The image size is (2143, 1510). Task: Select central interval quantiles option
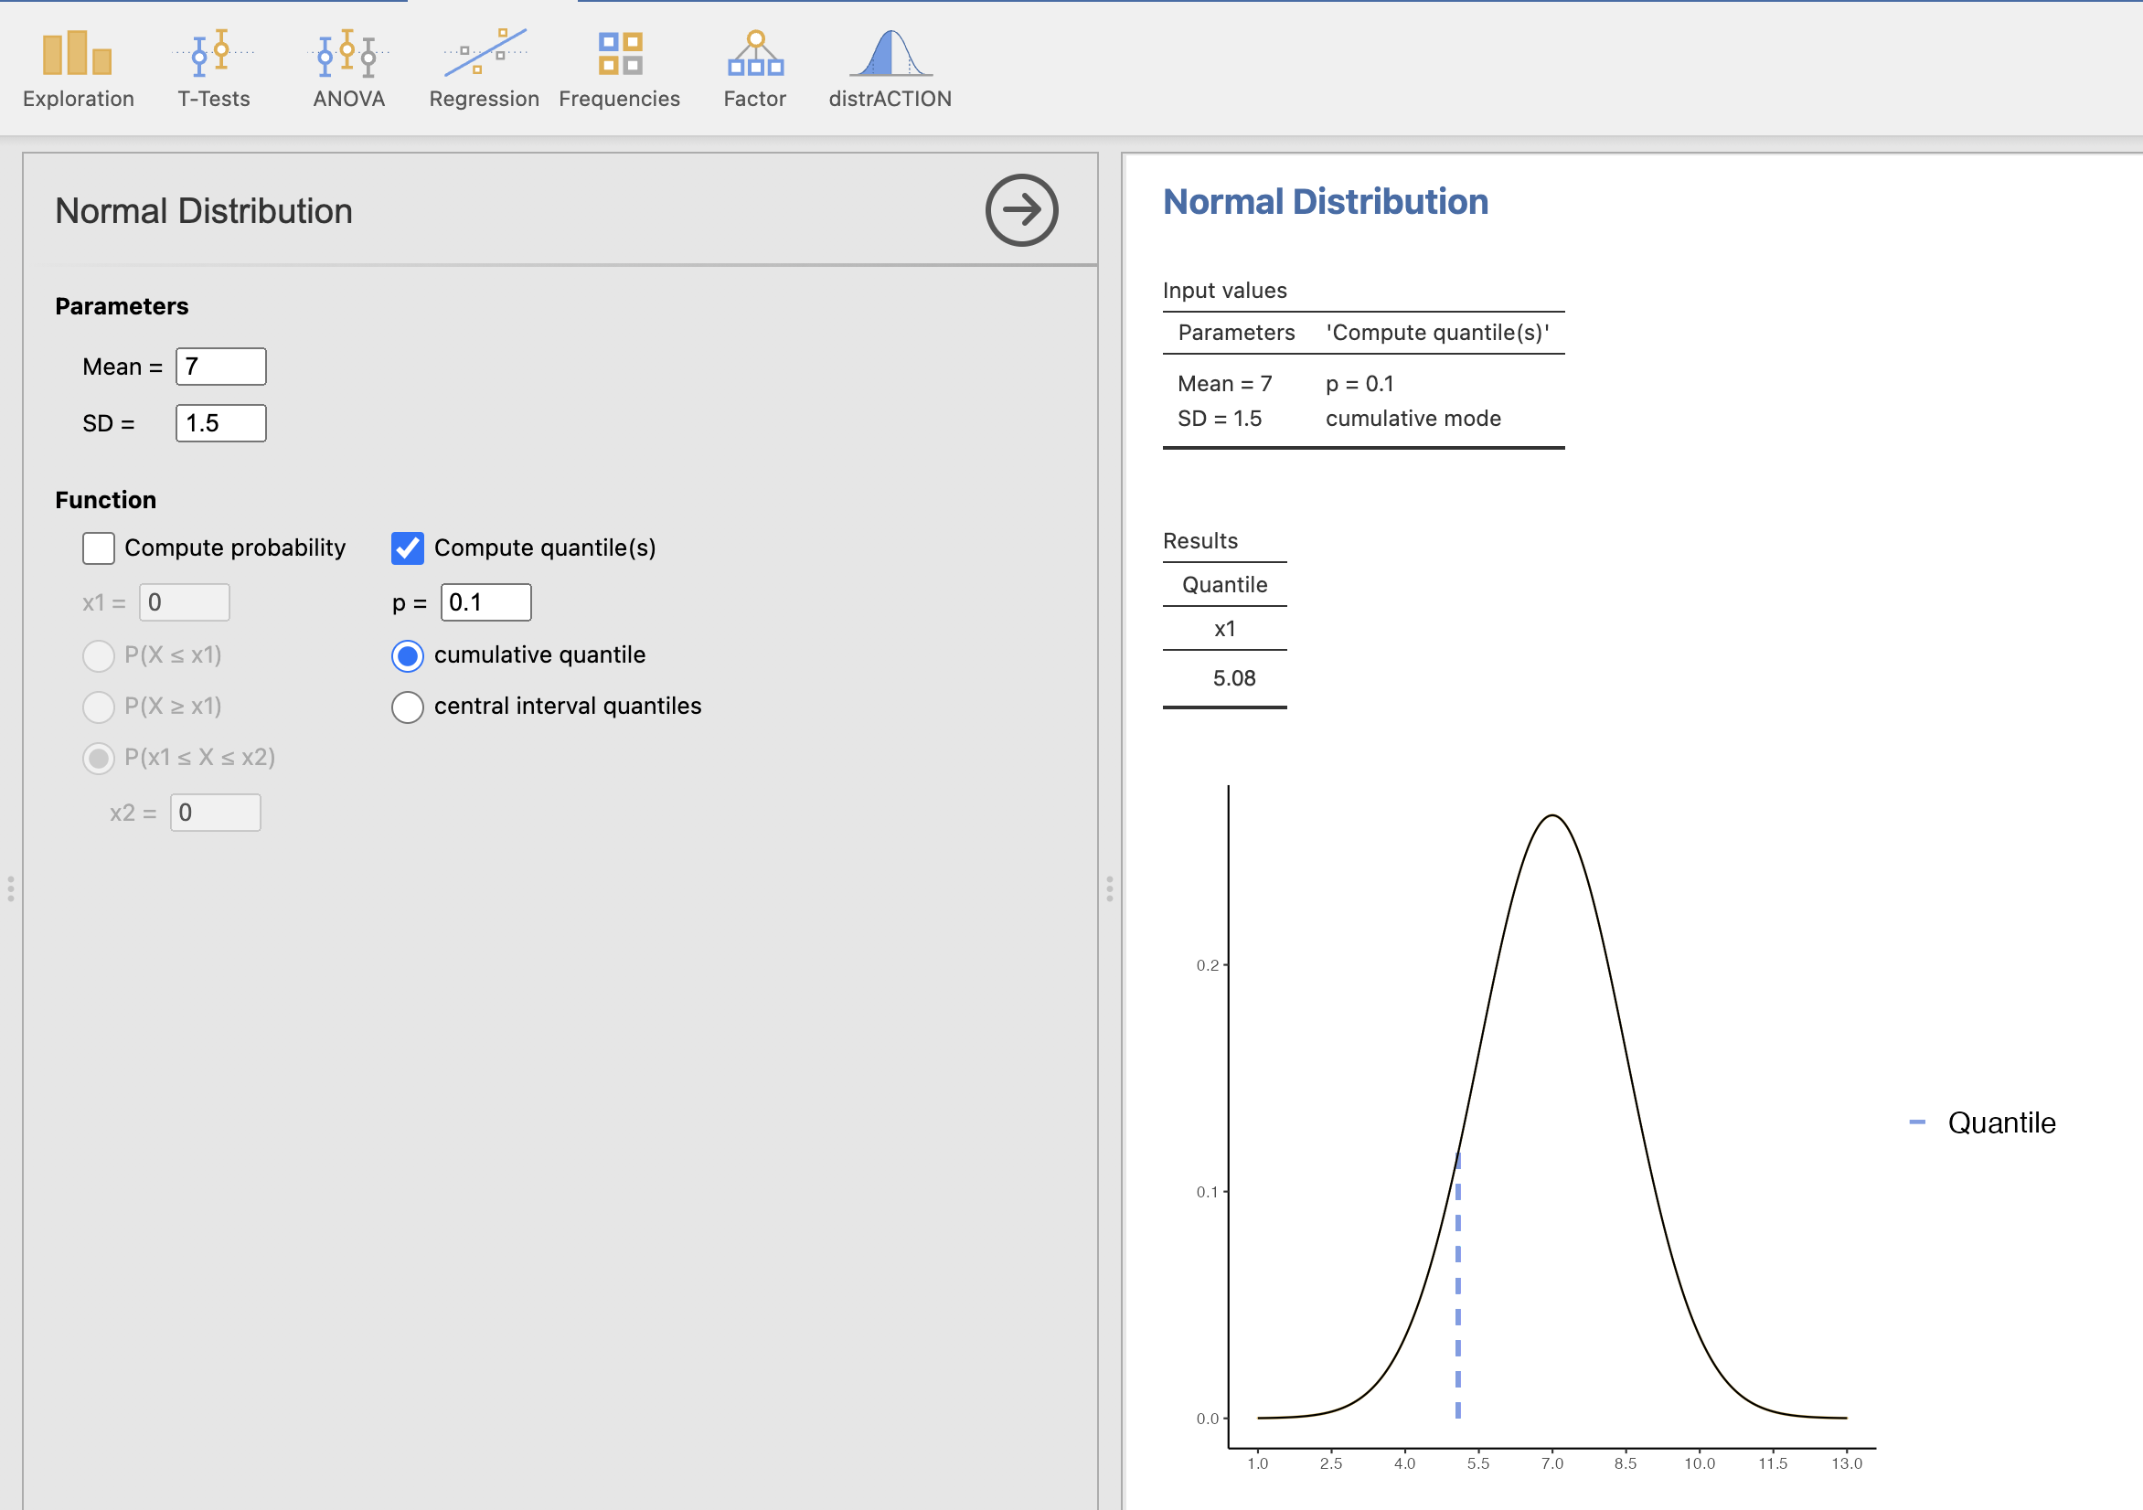[408, 707]
